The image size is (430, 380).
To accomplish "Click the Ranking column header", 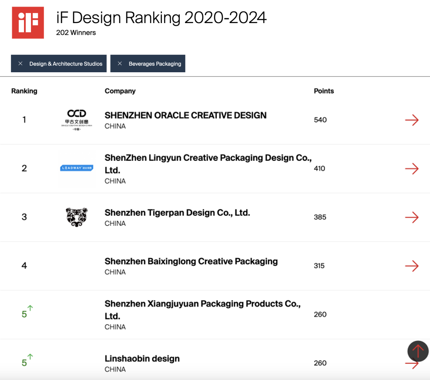I will (x=24, y=91).
